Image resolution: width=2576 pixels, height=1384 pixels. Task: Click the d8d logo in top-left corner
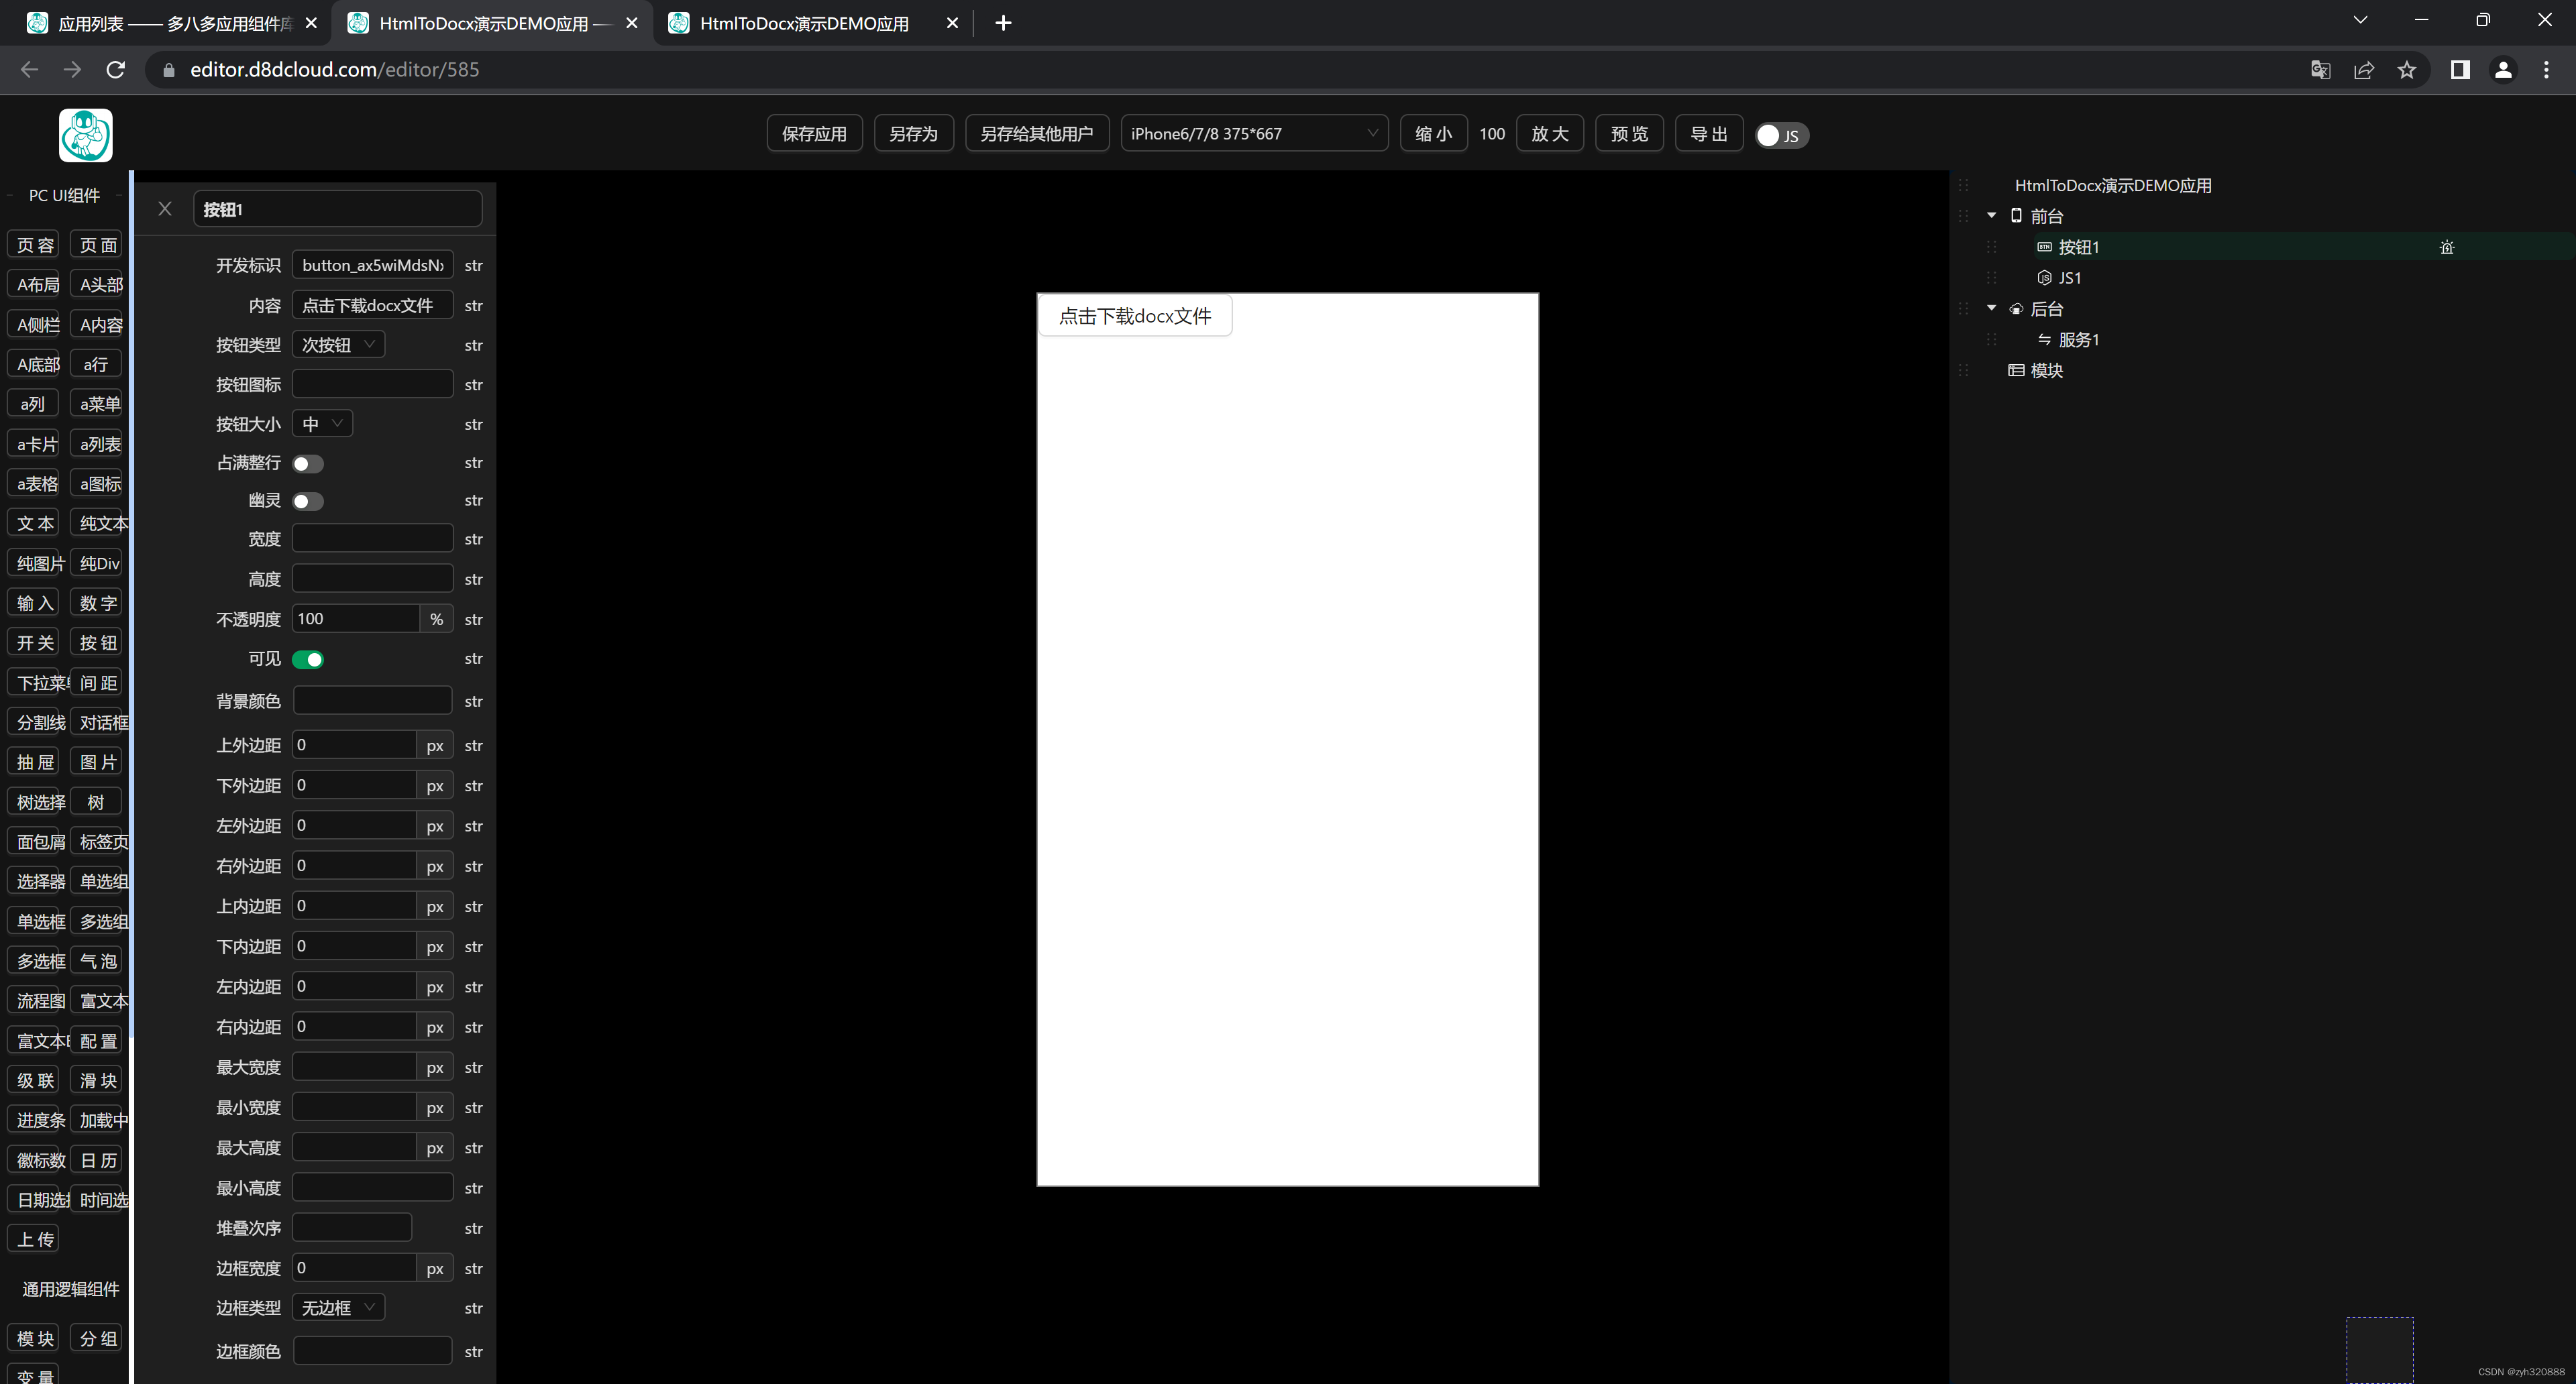(x=85, y=135)
